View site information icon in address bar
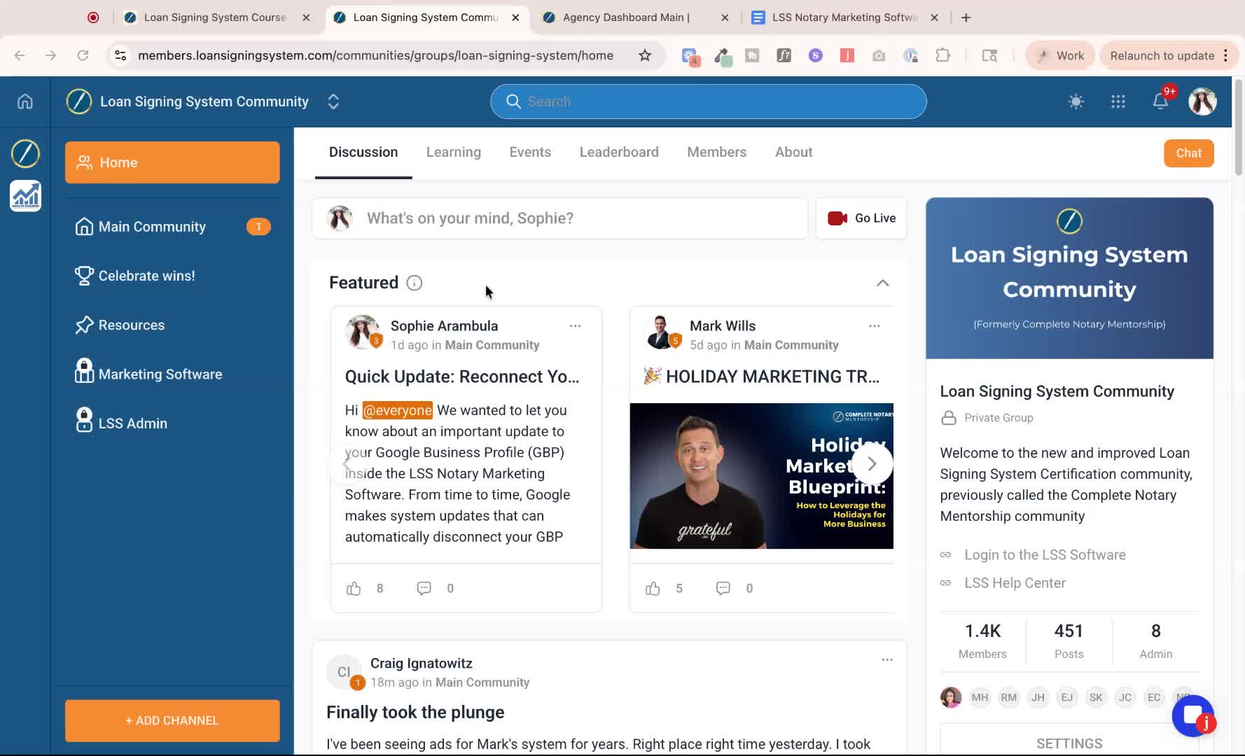Viewport: 1245px width, 756px height. click(120, 55)
